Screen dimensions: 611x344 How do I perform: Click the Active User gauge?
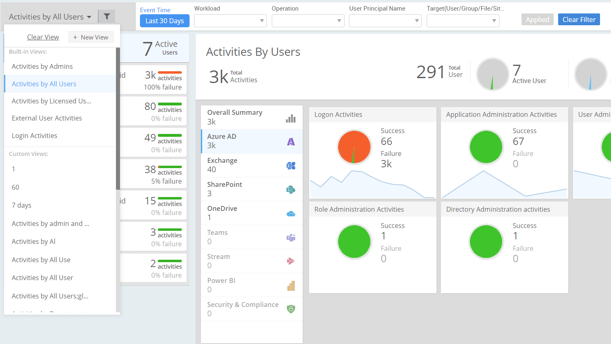493,74
